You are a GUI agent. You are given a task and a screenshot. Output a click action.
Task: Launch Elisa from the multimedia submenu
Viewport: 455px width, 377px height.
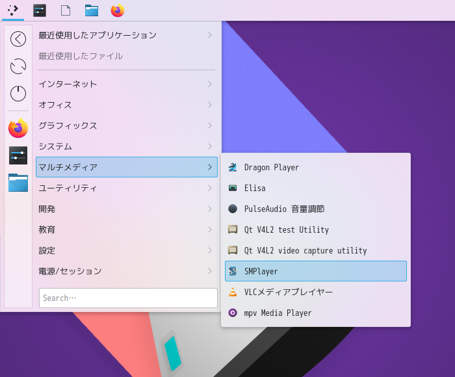[x=316, y=188]
